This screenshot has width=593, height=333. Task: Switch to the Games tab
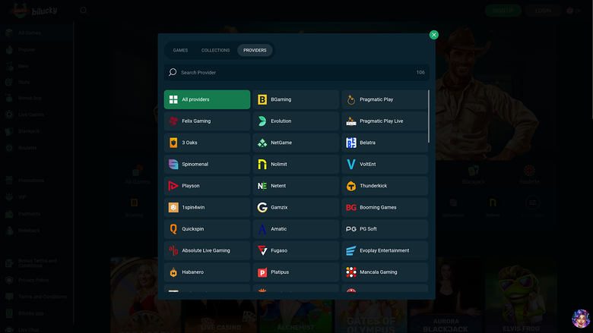[180, 50]
